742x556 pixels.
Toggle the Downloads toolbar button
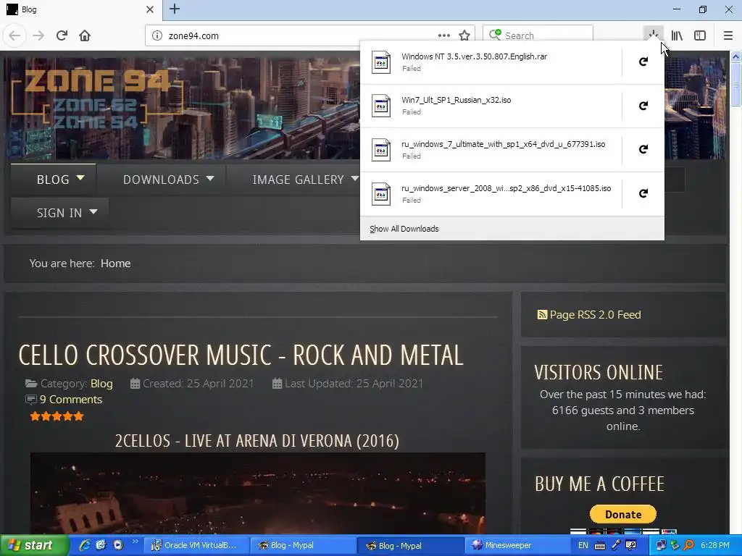(x=653, y=35)
